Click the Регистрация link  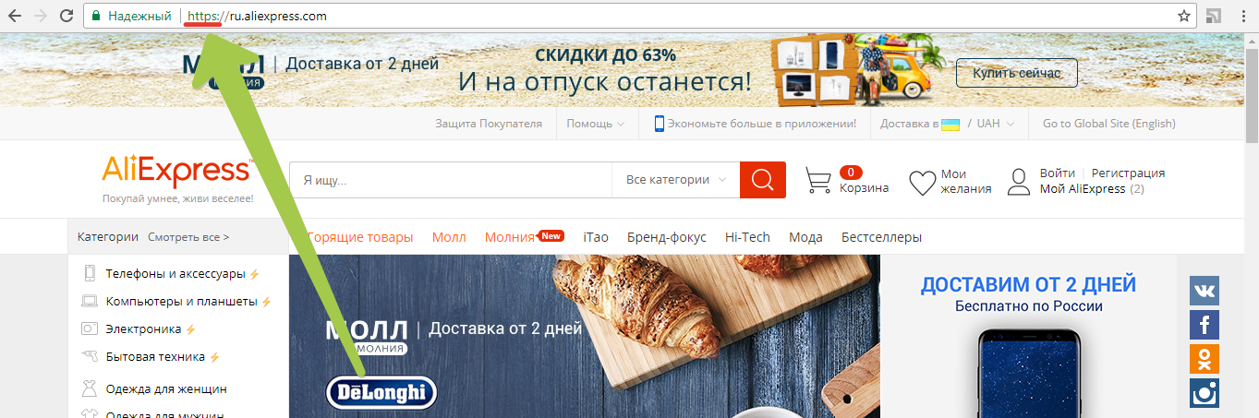click(1128, 173)
